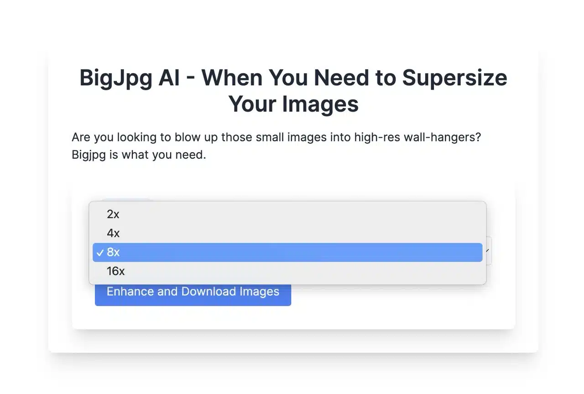Pick the highlighted 8x option
Viewport: 584px width, 394px height.
tap(113, 252)
